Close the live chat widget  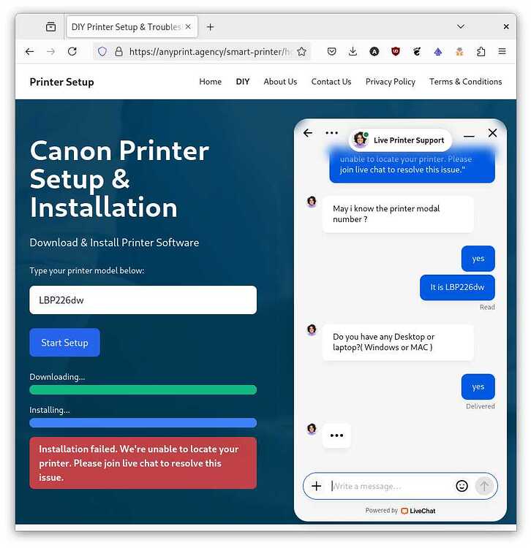point(492,133)
